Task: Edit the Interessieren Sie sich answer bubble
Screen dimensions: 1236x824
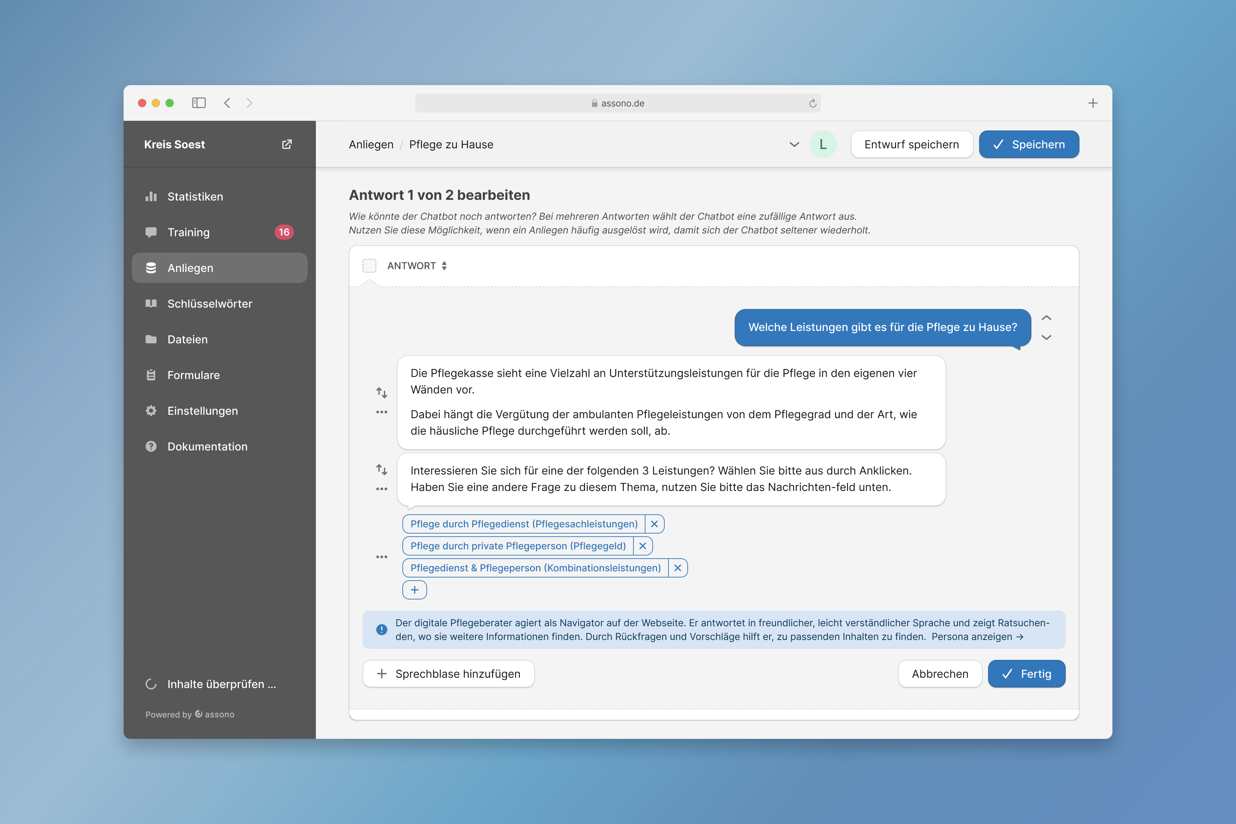Action: coord(671,479)
